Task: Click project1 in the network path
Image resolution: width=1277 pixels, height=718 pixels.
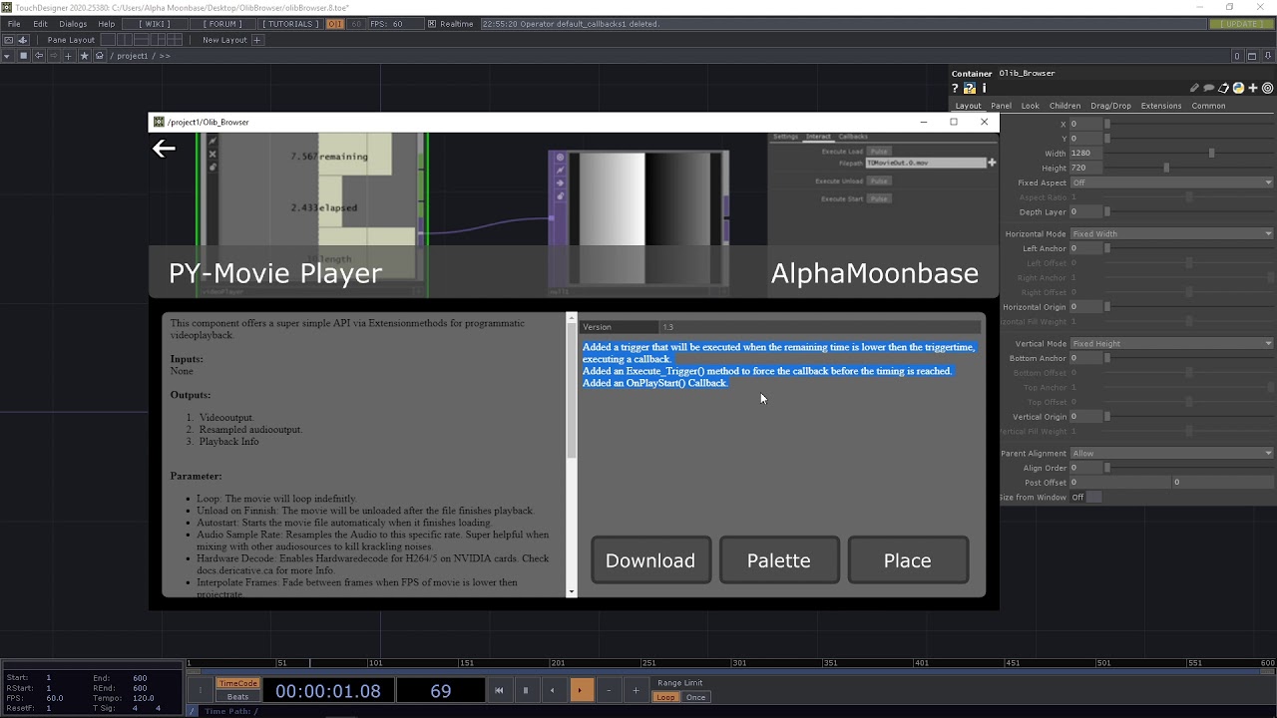Action: click(x=133, y=56)
